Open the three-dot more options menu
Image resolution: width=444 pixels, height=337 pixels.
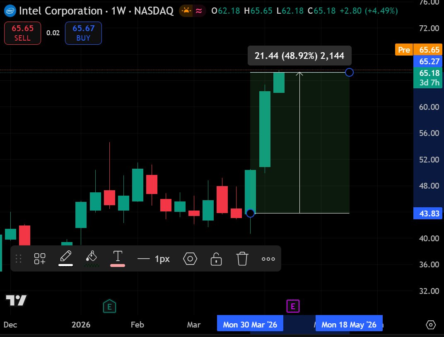point(268,259)
